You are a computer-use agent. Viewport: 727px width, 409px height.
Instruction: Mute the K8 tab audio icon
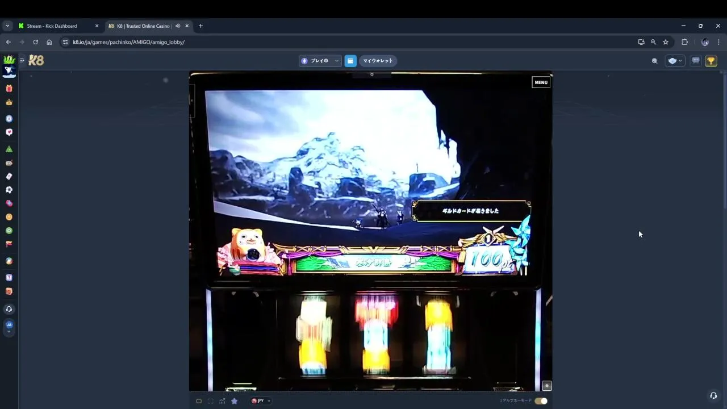tap(178, 26)
